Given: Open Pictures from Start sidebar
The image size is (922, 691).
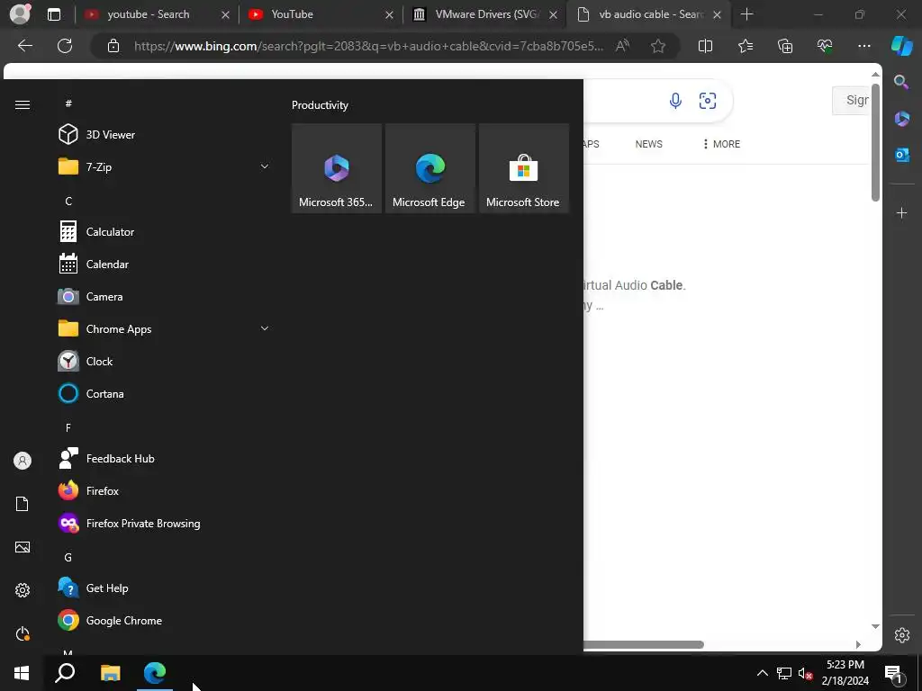Looking at the screenshot, I should (23, 547).
